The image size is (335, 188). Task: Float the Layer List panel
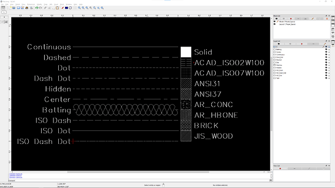(x=326, y=41)
